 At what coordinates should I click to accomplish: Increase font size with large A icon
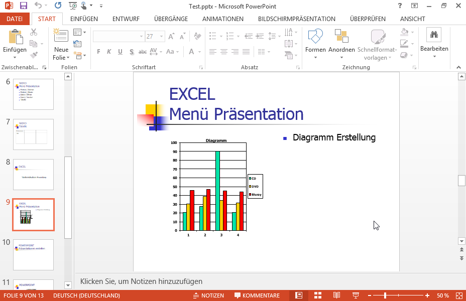tap(171, 37)
